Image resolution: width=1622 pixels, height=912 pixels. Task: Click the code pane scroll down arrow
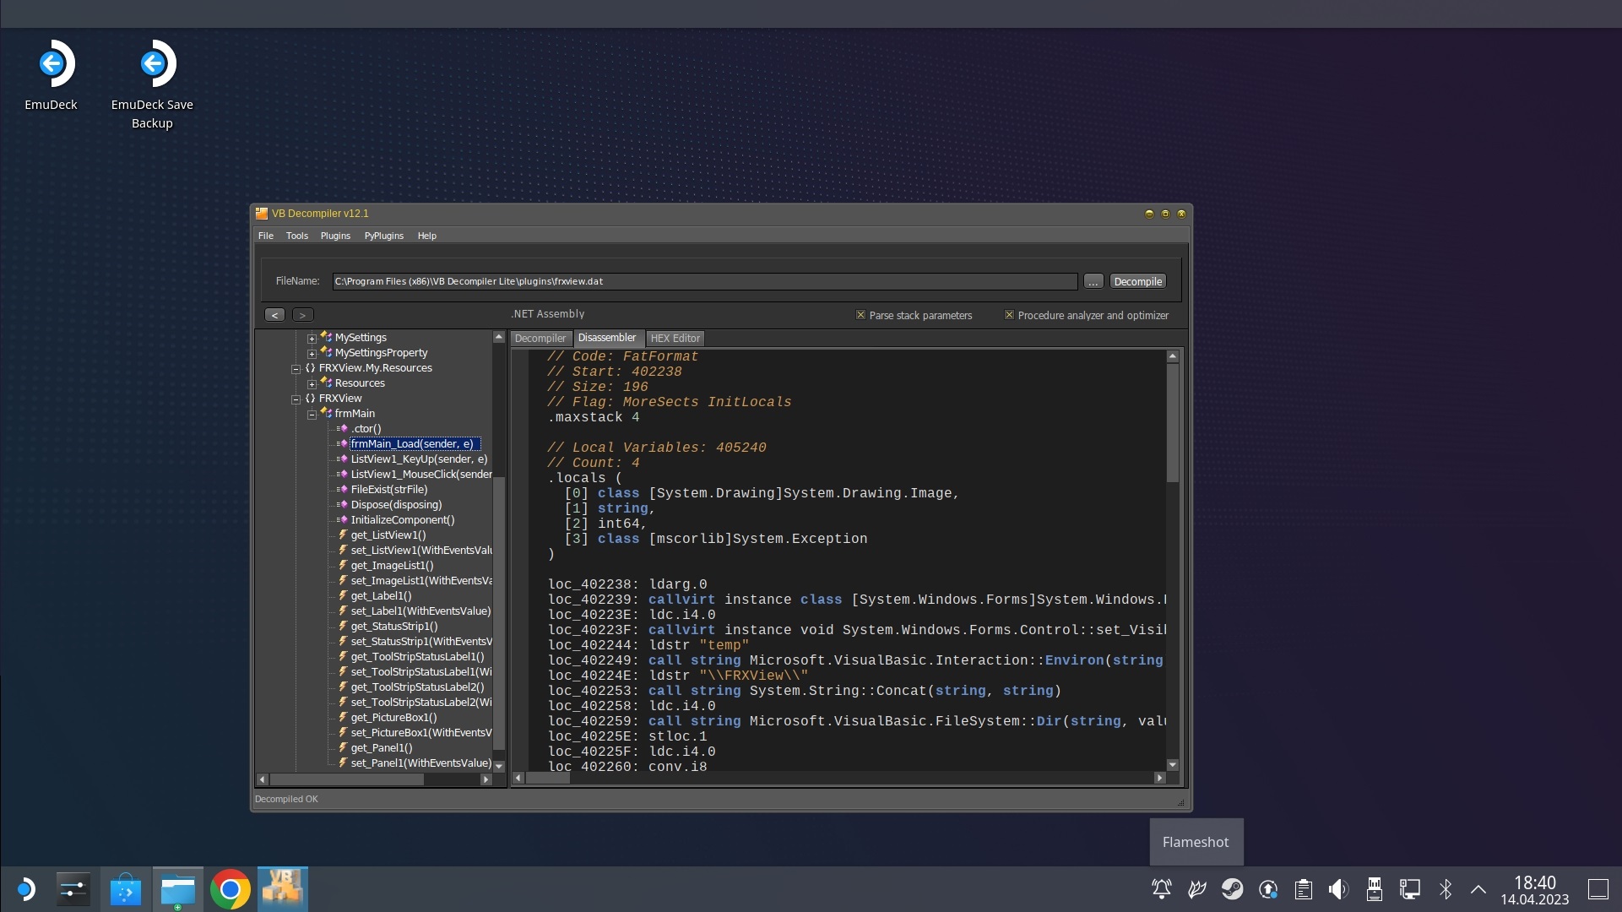tap(1173, 765)
